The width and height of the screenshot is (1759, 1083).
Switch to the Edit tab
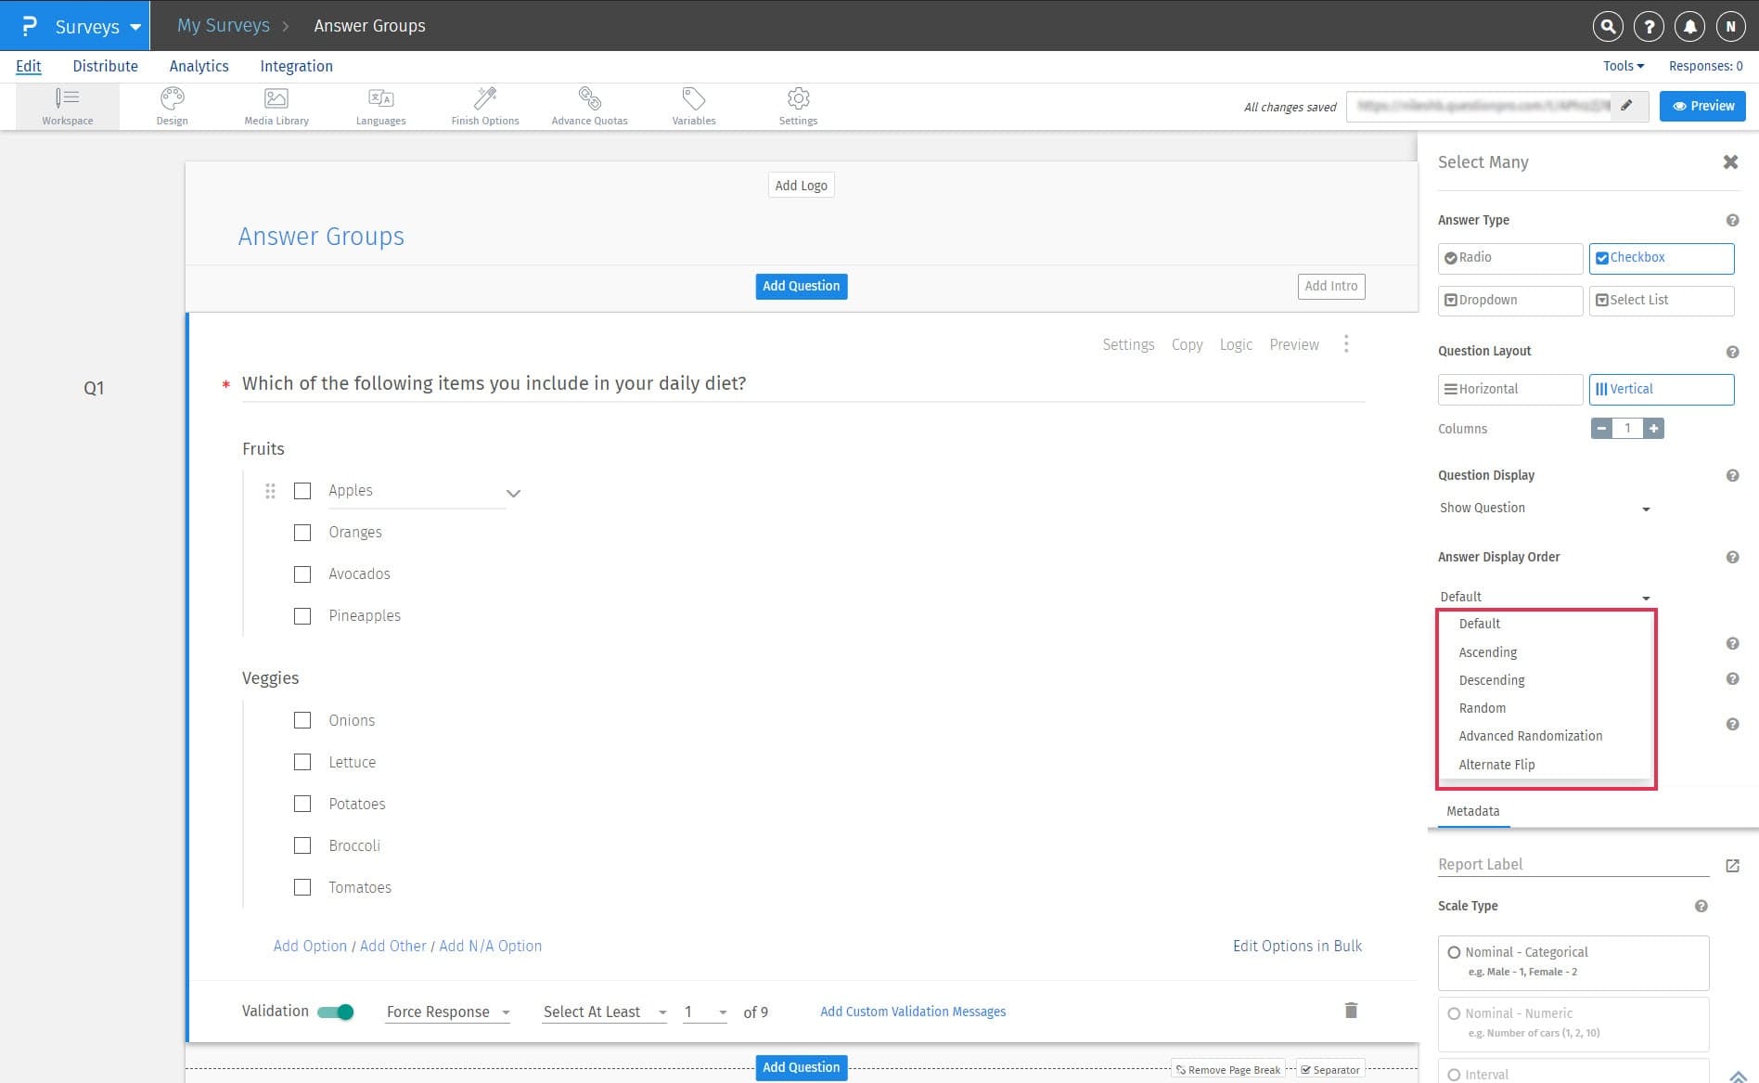(x=29, y=66)
